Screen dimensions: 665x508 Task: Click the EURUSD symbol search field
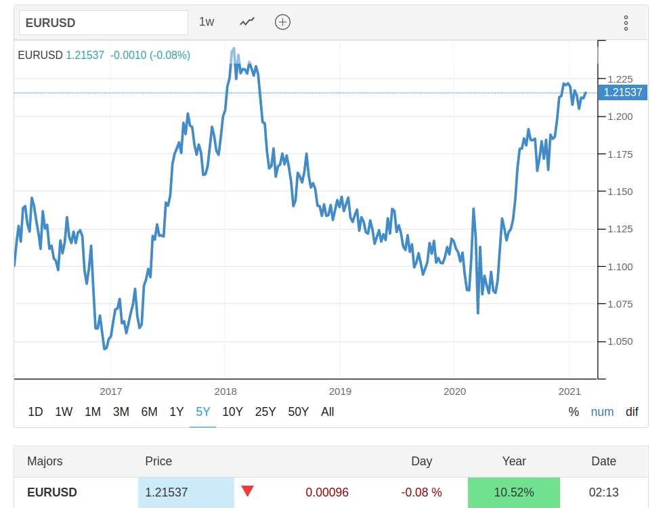[x=103, y=22]
